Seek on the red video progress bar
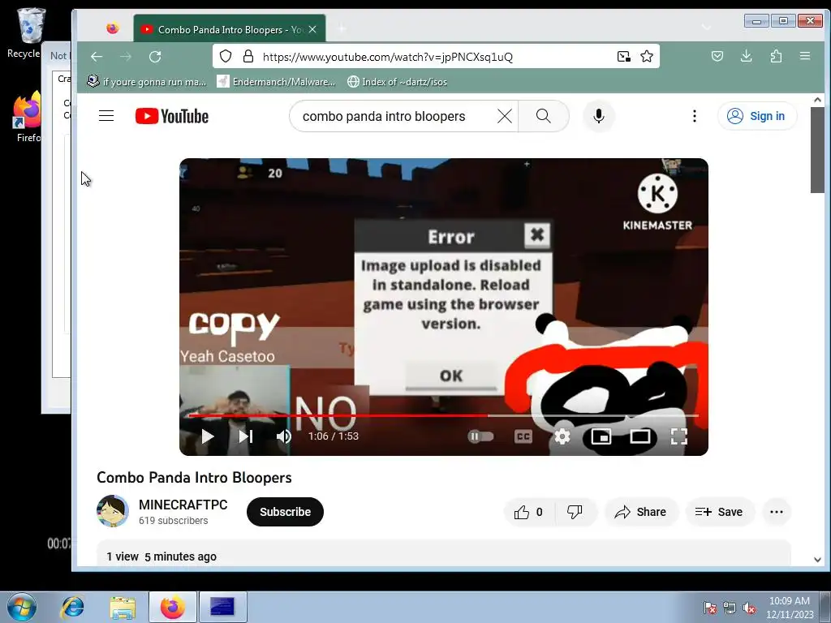 [x=443, y=416]
